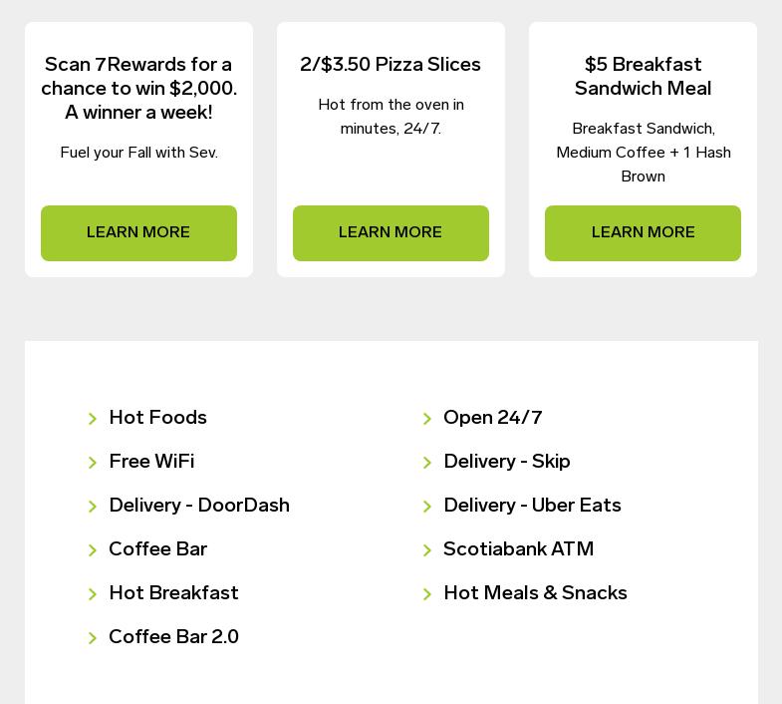Learn more about $5 Breakfast Sandwich Meal
Screen dimensions: 782x704
point(643,233)
